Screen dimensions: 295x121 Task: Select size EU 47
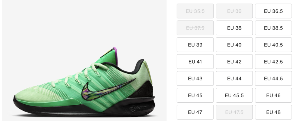[195, 112]
